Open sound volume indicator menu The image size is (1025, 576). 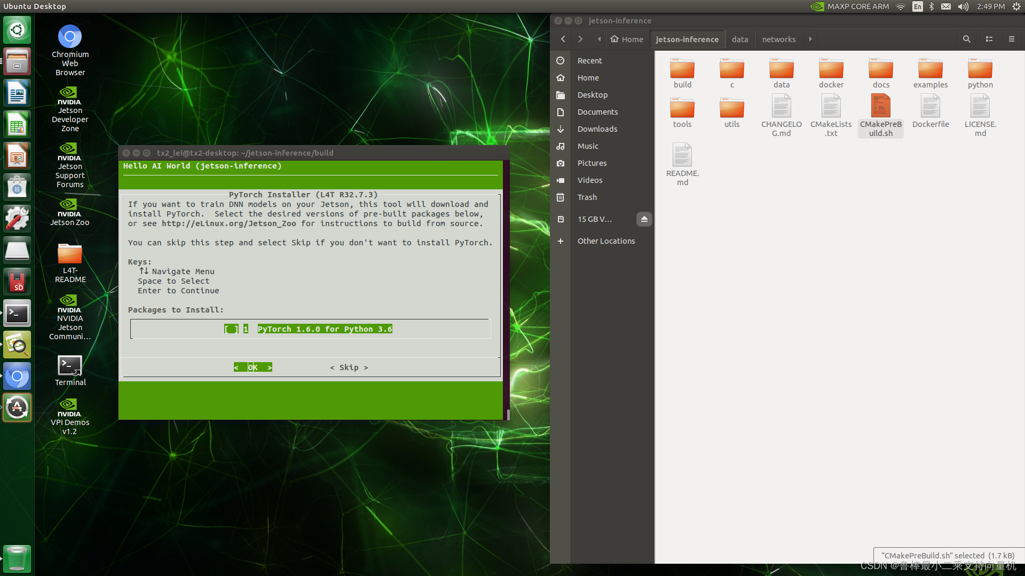[963, 6]
